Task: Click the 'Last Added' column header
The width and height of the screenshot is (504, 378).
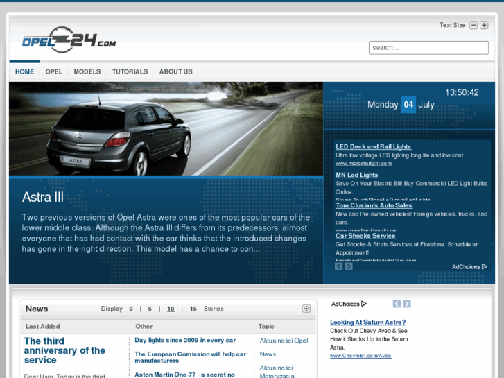Action: click(x=43, y=326)
